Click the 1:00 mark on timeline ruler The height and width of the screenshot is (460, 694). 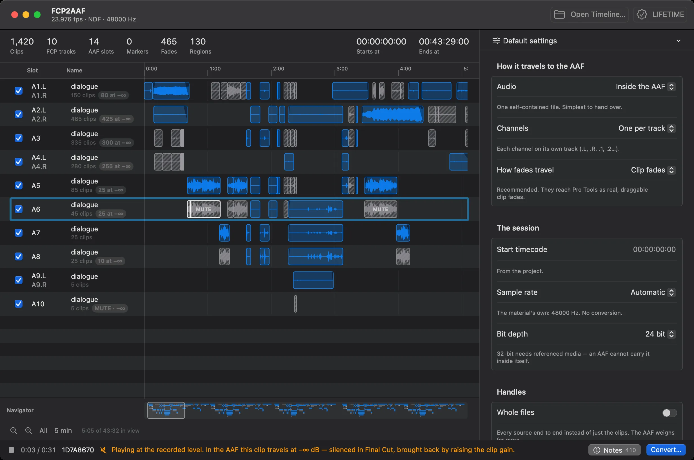(x=215, y=69)
